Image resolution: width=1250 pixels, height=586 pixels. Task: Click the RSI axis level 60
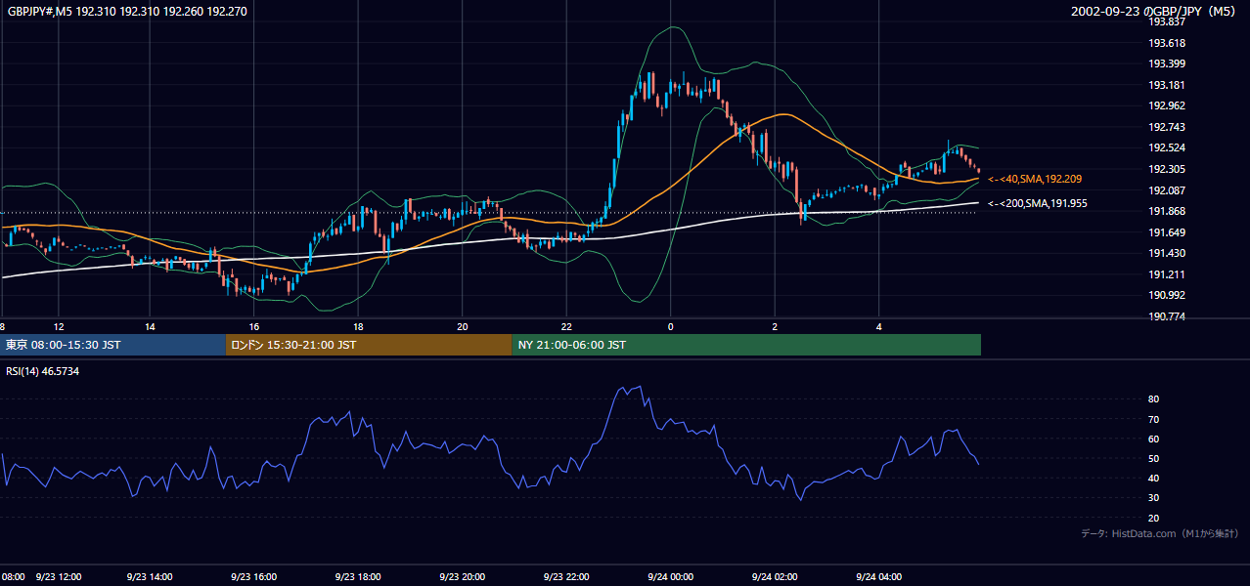(x=1153, y=439)
